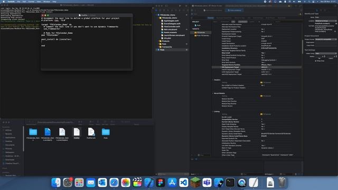Viewport: 338px width, 190px height.
Task: Select the Levels build settings filter
Action: point(251,22)
